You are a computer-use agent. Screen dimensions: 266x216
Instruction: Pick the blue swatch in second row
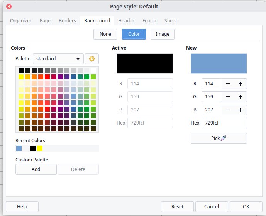pyautogui.click(x=73, y=76)
